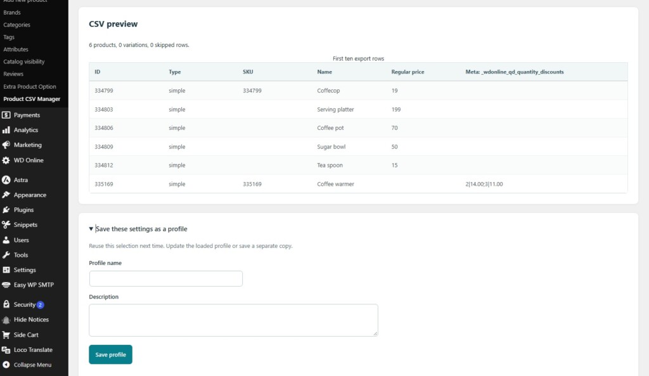Click the Coffecop name cell

(328, 91)
